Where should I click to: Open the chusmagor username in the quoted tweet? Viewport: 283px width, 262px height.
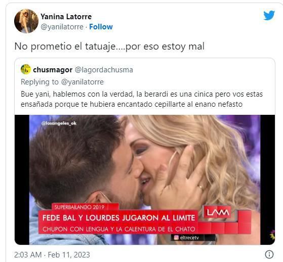53,70
